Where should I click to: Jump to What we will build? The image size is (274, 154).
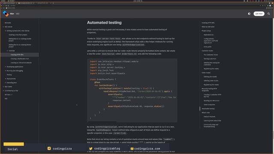pyautogui.click(x=208, y=27)
